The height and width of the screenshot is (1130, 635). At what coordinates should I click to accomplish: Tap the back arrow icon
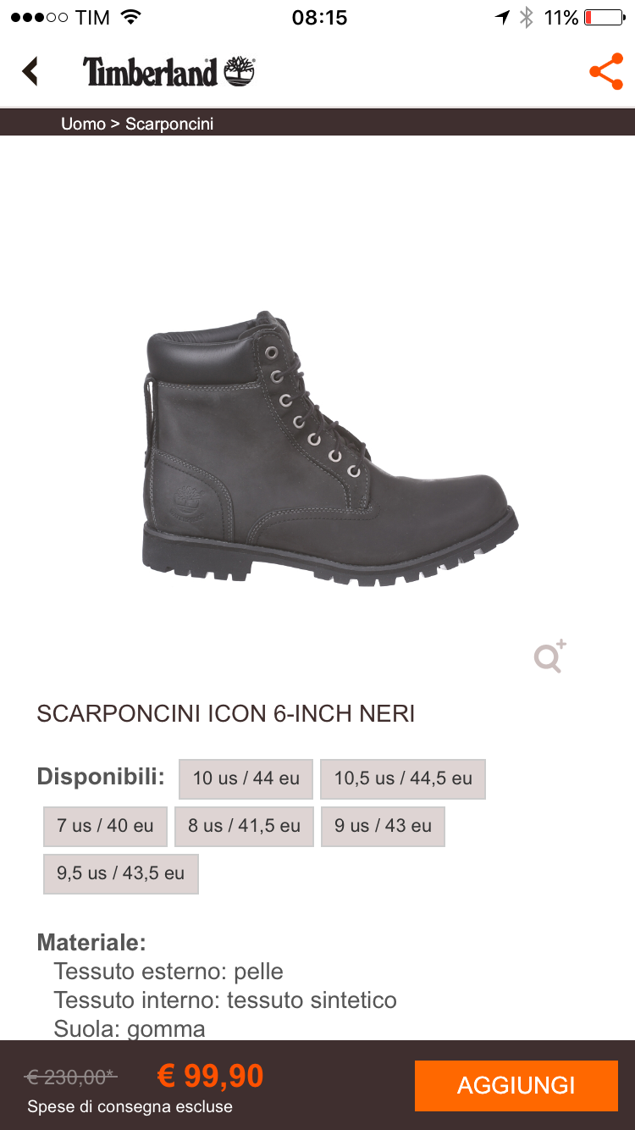(x=30, y=71)
